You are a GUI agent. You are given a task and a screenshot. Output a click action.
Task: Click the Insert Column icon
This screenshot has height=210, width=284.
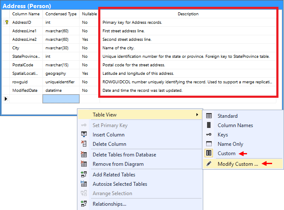(84, 135)
